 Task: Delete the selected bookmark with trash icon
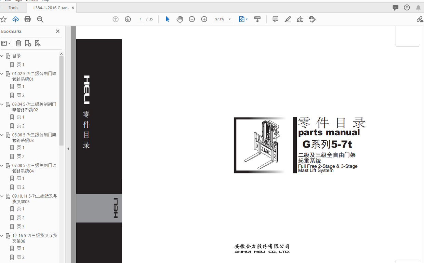click(18, 43)
